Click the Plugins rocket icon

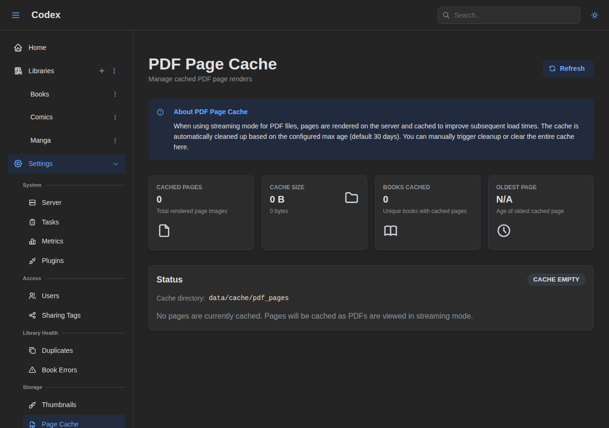pyautogui.click(x=31, y=261)
